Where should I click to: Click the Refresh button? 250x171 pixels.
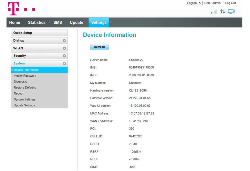click(x=99, y=47)
